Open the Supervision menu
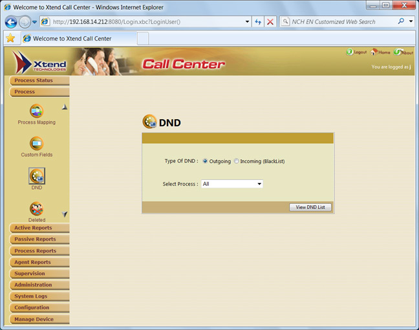419x330 pixels. pos(39,274)
